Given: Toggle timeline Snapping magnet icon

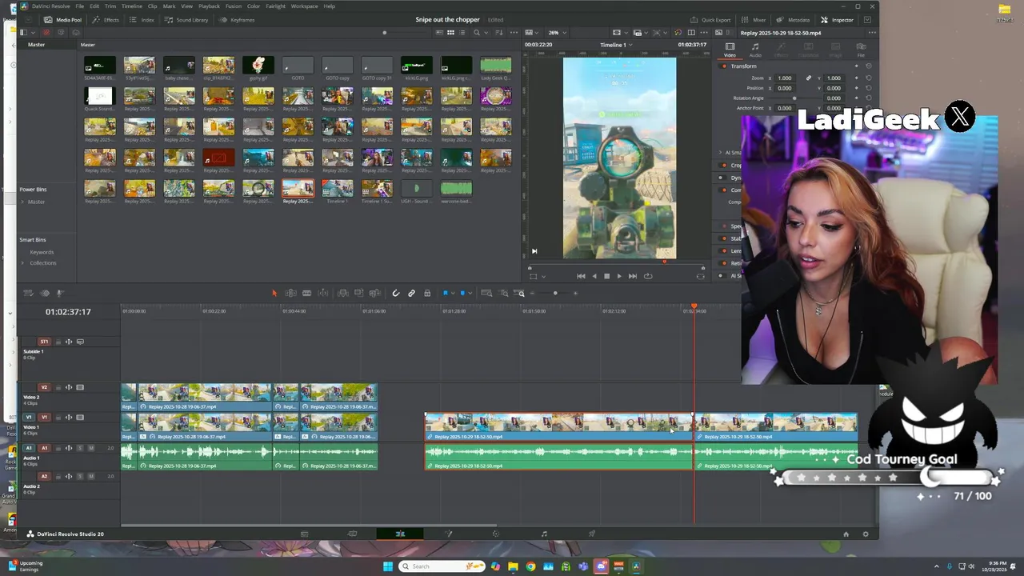Looking at the screenshot, I should (395, 294).
